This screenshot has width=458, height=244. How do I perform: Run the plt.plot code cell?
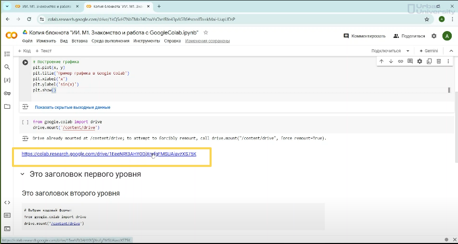[x=25, y=63]
